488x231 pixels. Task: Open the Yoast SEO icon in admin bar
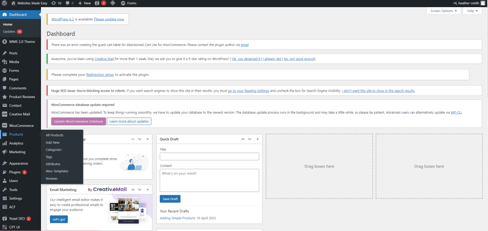click(97, 3)
